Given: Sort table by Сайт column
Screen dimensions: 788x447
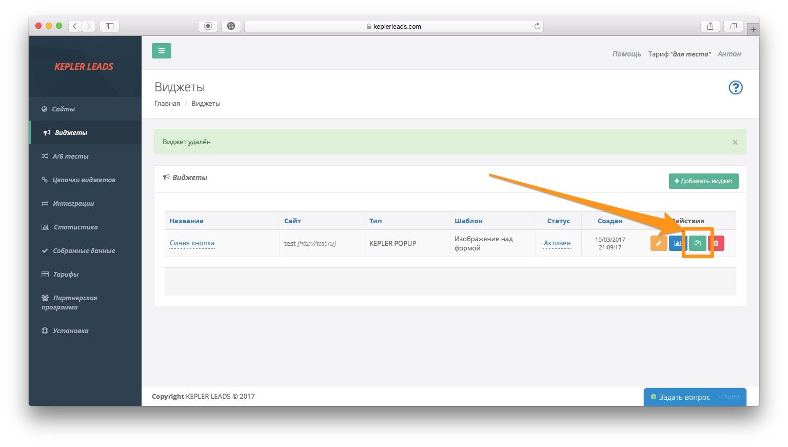Looking at the screenshot, I should click(x=292, y=221).
